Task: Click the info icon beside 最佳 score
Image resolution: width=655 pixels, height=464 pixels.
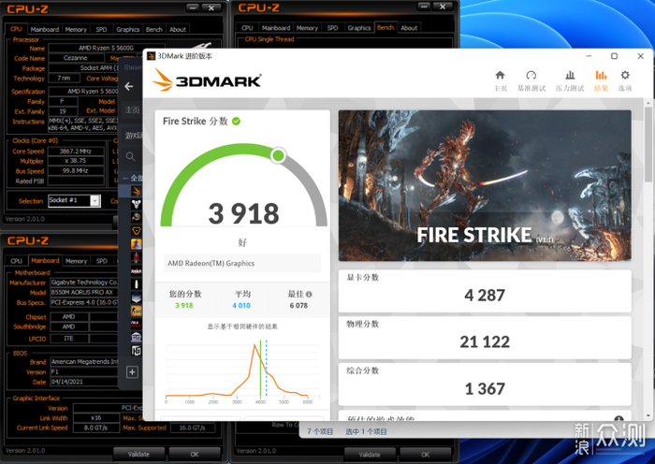Action: (309, 294)
